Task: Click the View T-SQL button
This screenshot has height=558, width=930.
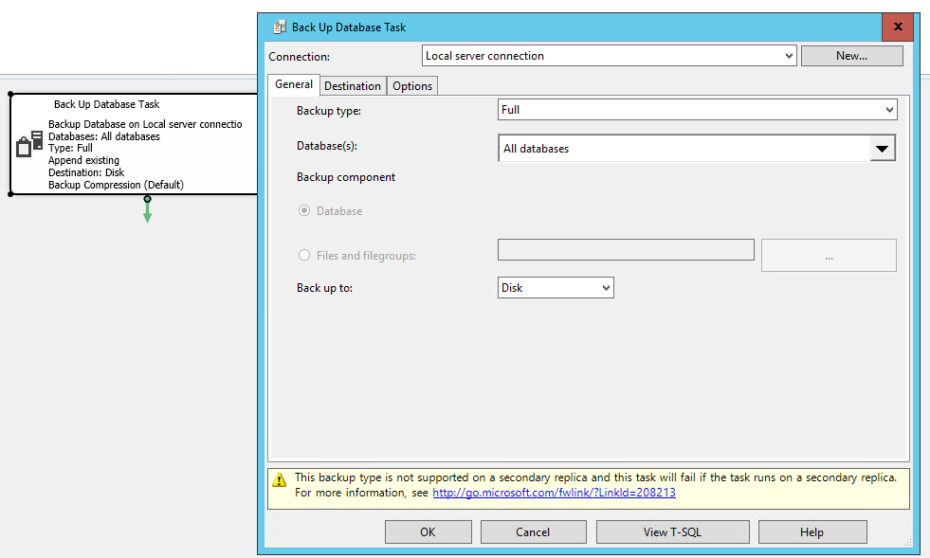Action: pos(672,532)
